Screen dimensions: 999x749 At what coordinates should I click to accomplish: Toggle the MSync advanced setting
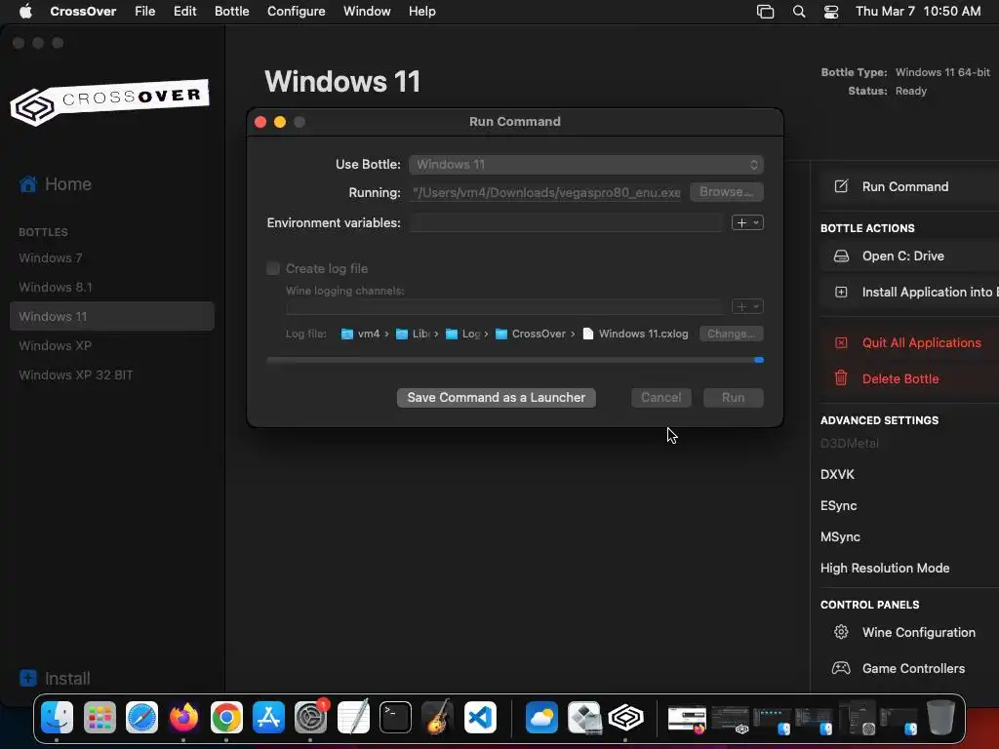(840, 537)
